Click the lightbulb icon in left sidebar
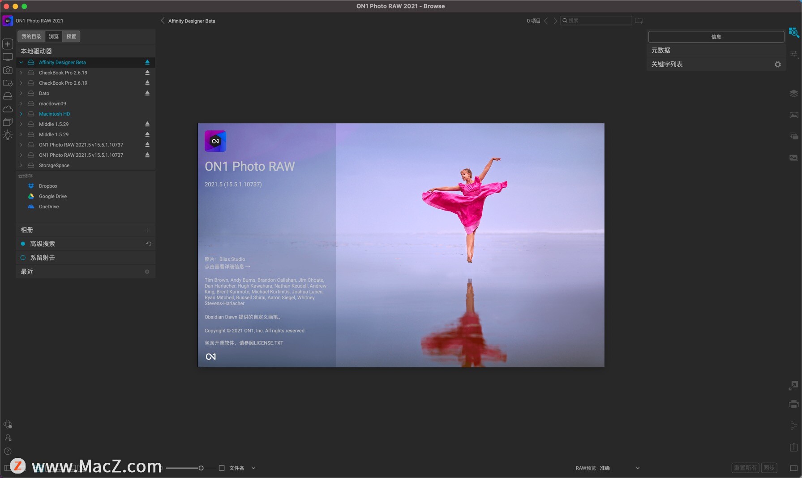This screenshot has width=802, height=478. click(8, 135)
